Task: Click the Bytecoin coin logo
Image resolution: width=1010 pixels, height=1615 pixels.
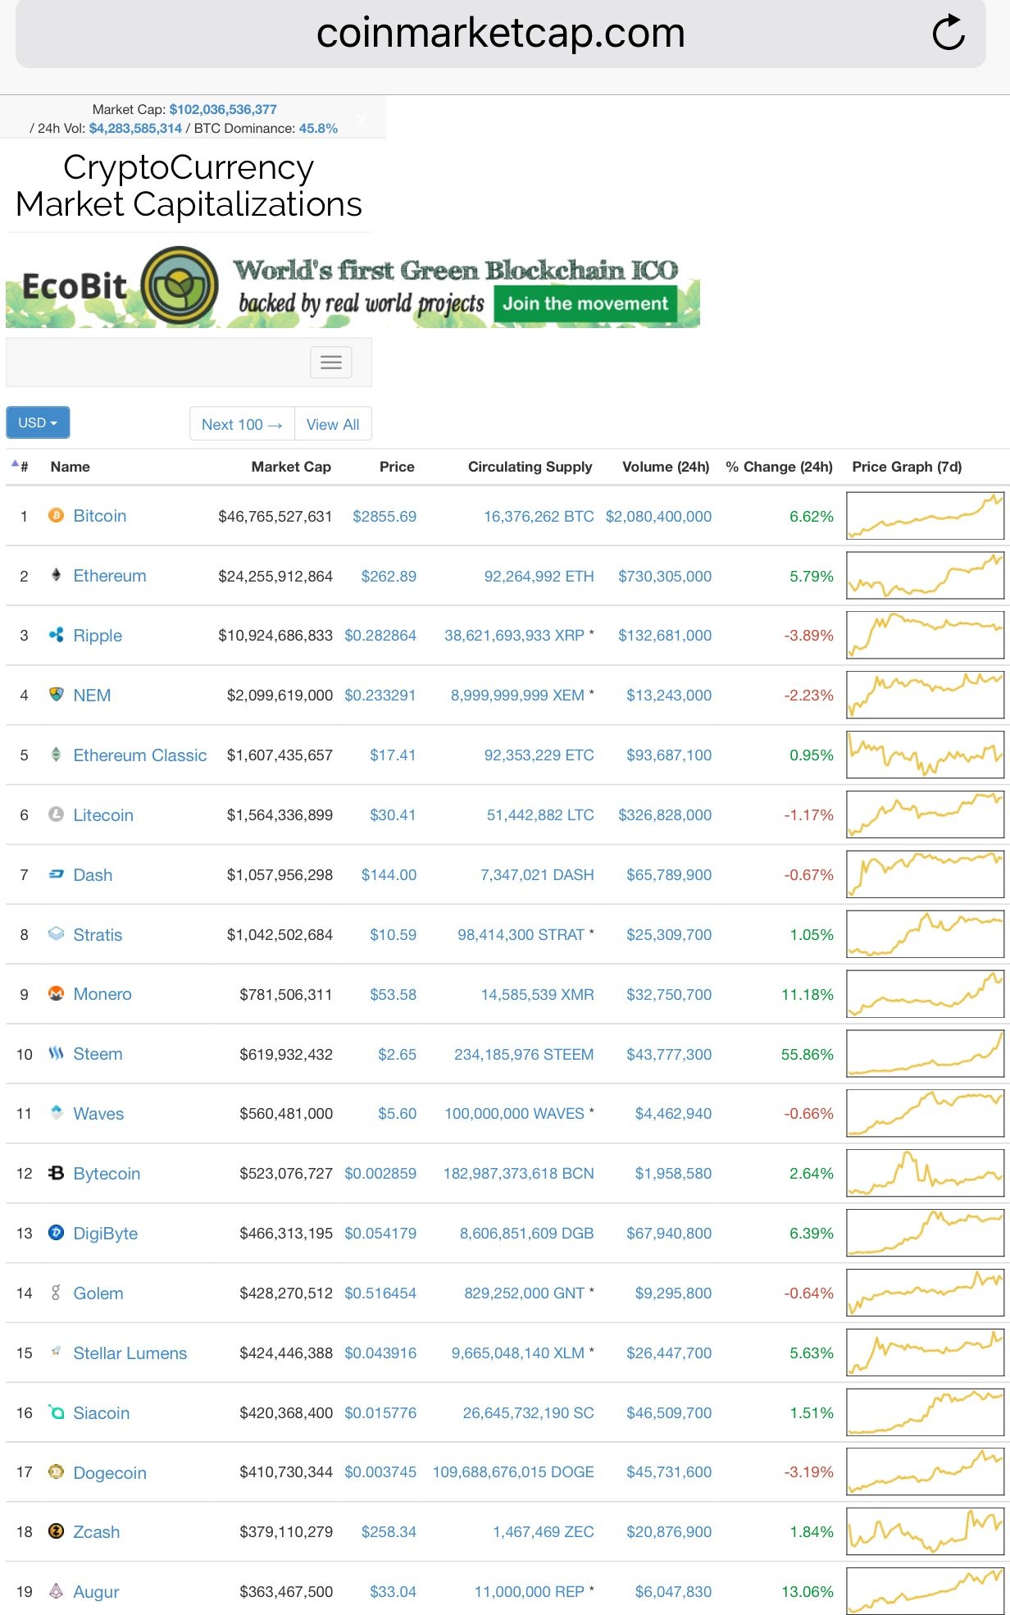Action: click(x=56, y=1173)
